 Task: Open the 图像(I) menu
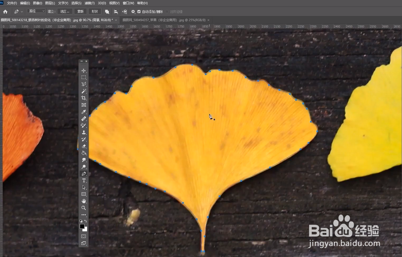[x=38, y=3]
